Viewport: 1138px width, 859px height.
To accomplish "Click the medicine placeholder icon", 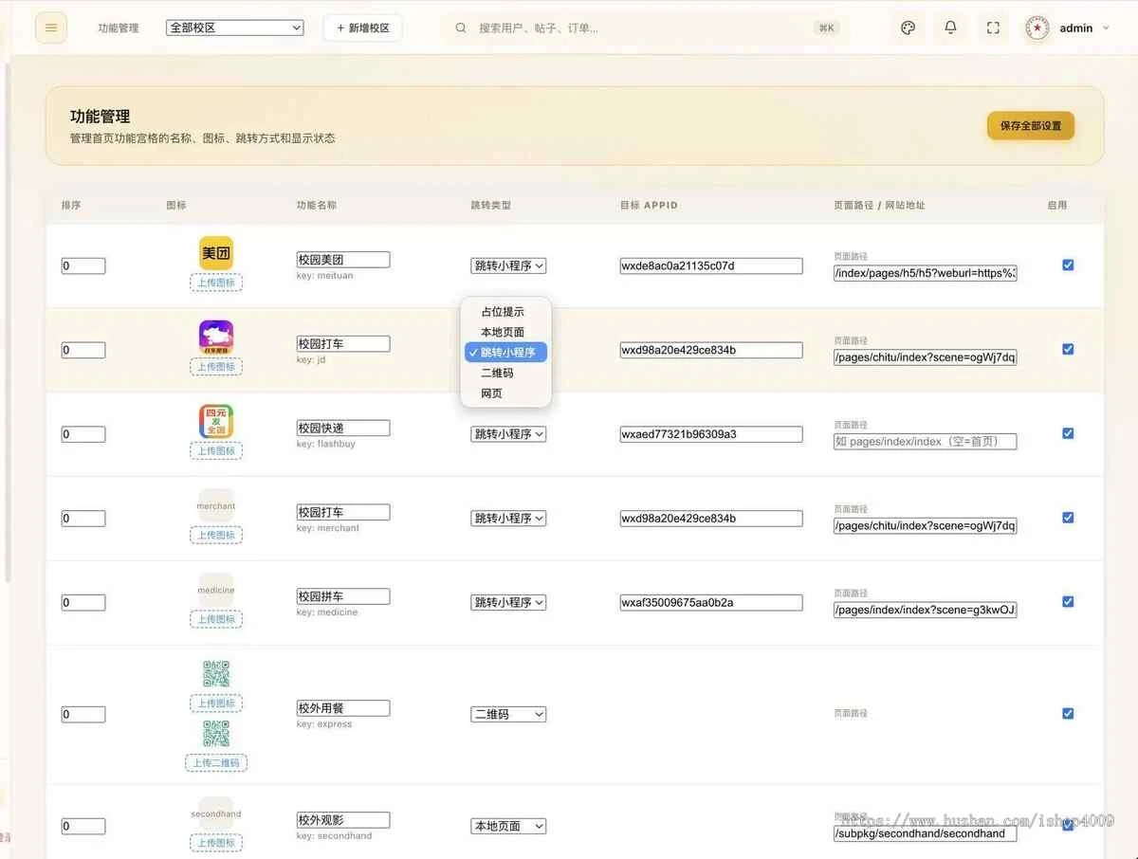I will click(x=216, y=590).
